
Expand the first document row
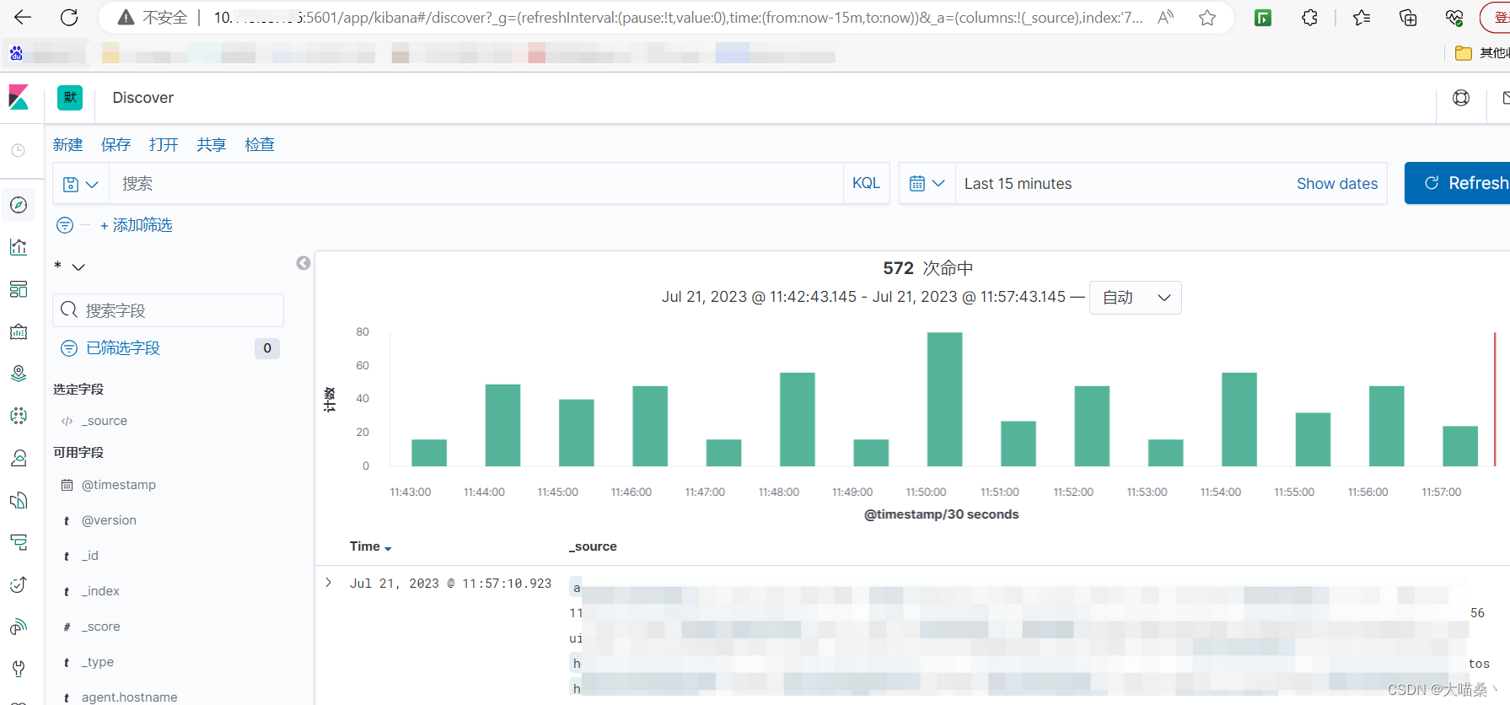click(329, 583)
